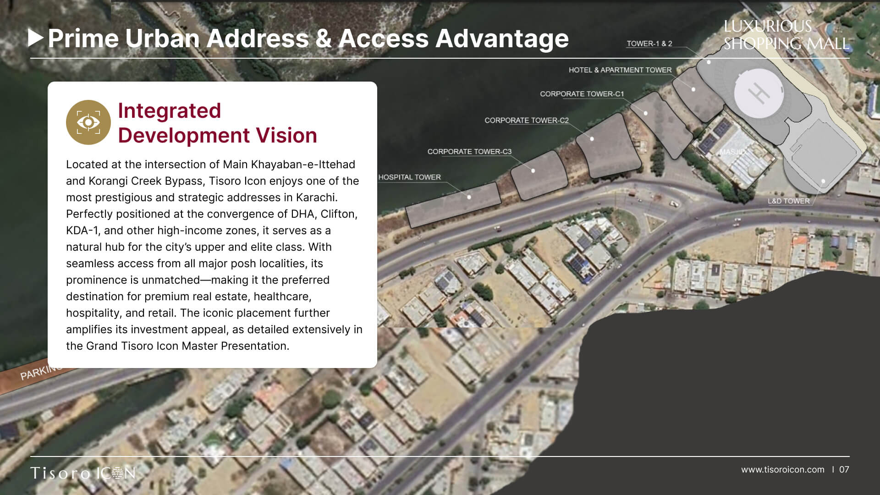Click the Corporate Tower-C3 marker dot

[533, 170]
